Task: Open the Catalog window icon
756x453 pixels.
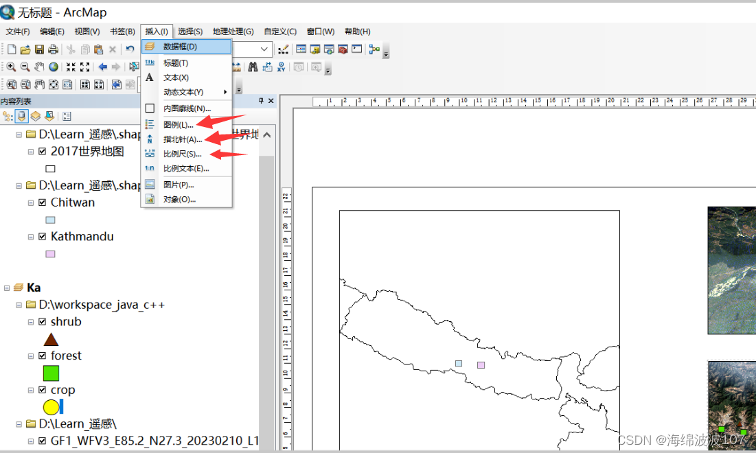Action: pyautogui.click(x=315, y=49)
